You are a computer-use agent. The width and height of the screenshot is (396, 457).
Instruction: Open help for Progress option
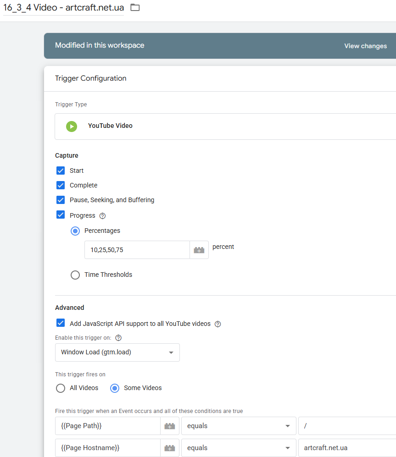click(x=103, y=216)
